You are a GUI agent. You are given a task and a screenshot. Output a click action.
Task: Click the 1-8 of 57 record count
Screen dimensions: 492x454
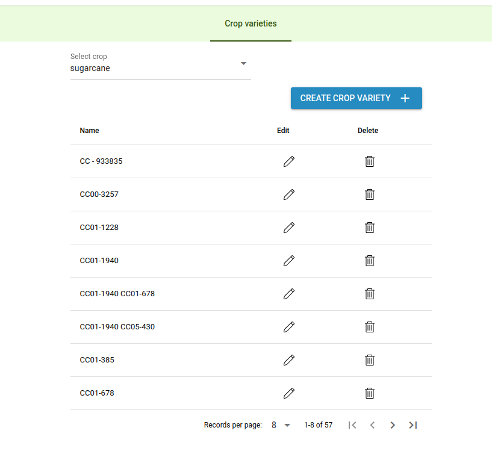click(318, 425)
